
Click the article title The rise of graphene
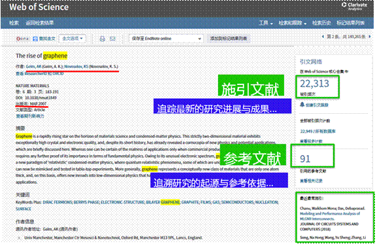point(41,56)
